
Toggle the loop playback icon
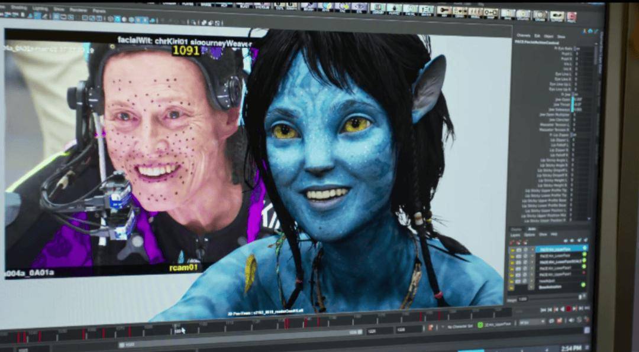(551, 321)
